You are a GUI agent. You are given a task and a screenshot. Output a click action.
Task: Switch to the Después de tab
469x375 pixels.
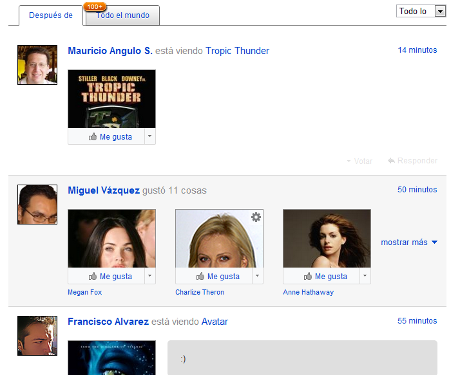coord(51,15)
